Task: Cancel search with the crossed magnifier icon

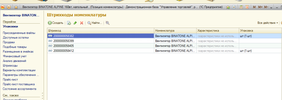Action: (108, 23)
